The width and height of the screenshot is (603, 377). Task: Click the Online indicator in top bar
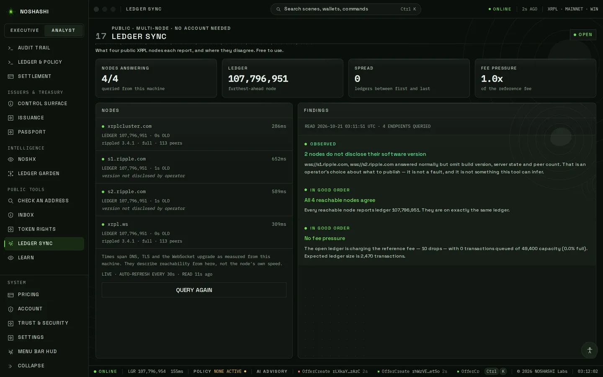pyautogui.click(x=500, y=9)
